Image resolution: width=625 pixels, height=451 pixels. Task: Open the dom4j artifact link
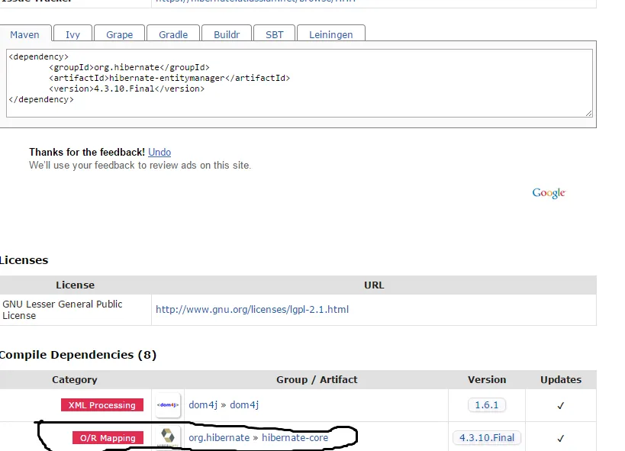[244, 404]
